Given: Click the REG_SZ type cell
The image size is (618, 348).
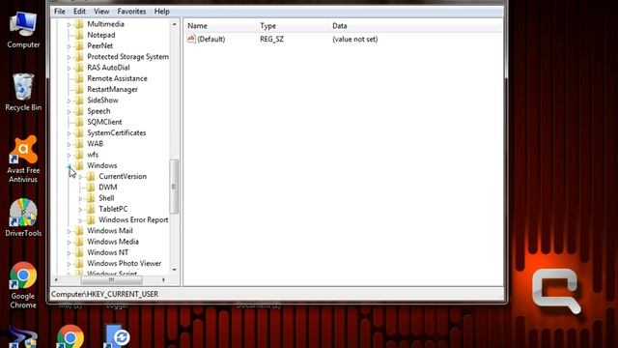Looking at the screenshot, I should [x=271, y=39].
